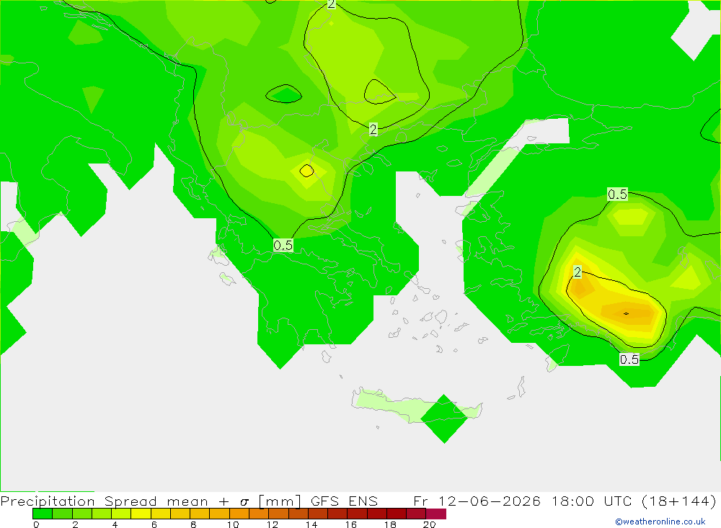Image resolution: width=721 pixels, height=528 pixels.
Task: Click the forecast offset "(18+144)"
Action: 678,501
